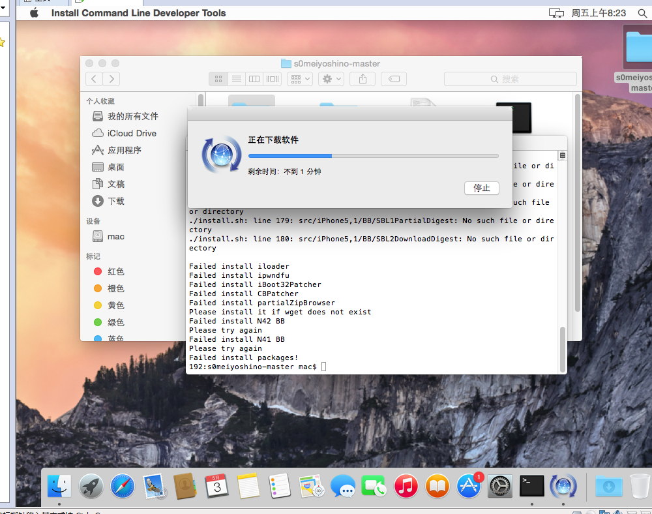Open Notes from the Dock
652x514 pixels.
coord(248,486)
